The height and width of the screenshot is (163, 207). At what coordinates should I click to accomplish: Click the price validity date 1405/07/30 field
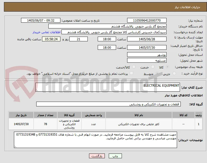[147, 47]
